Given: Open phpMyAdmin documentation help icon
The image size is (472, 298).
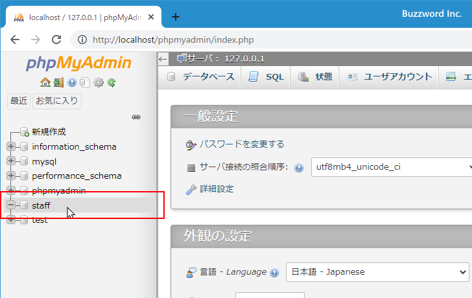Looking at the screenshot, I should (72, 82).
